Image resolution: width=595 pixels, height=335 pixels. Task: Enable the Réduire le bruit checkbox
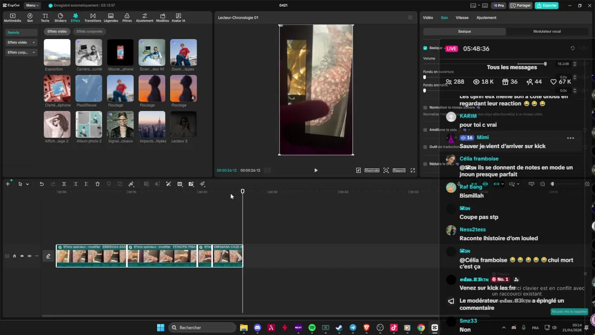click(425, 164)
